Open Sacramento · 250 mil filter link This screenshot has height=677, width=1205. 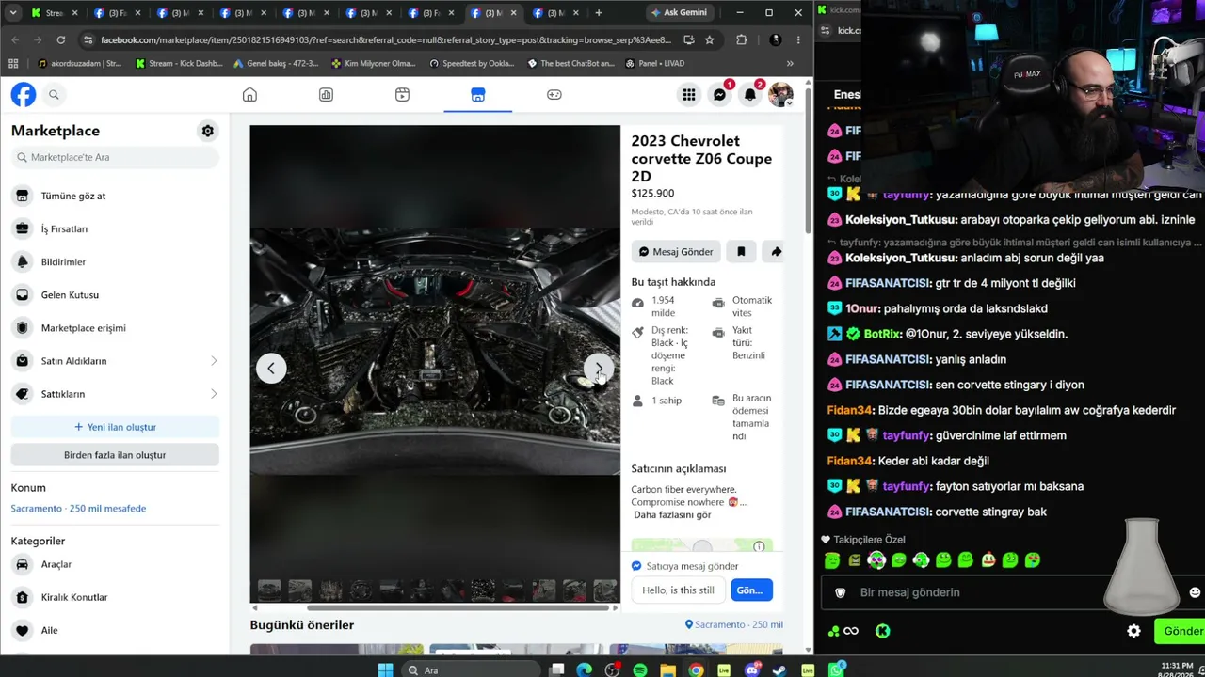734,624
